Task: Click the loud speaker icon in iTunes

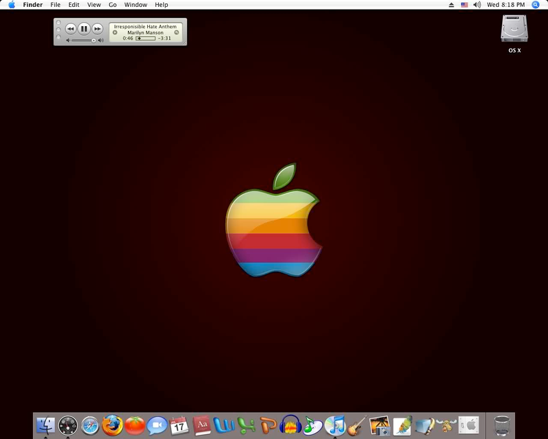Action: pos(101,40)
